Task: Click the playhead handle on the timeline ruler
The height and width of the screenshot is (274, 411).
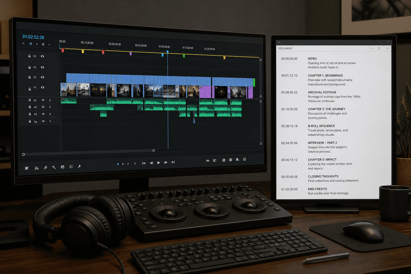Action: (168, 52)
